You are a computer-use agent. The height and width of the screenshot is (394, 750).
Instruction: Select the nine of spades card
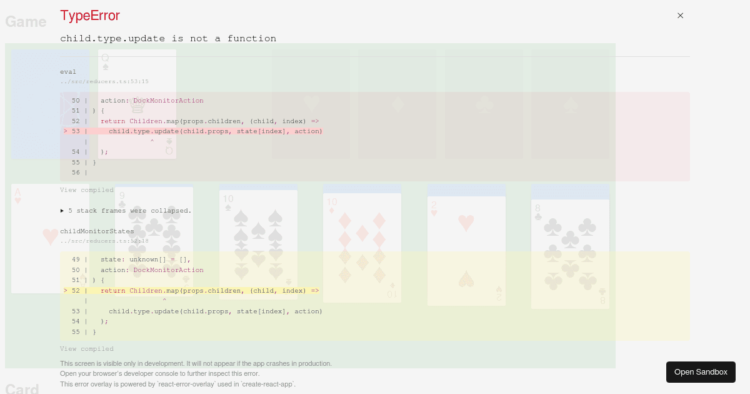point(154,242)
